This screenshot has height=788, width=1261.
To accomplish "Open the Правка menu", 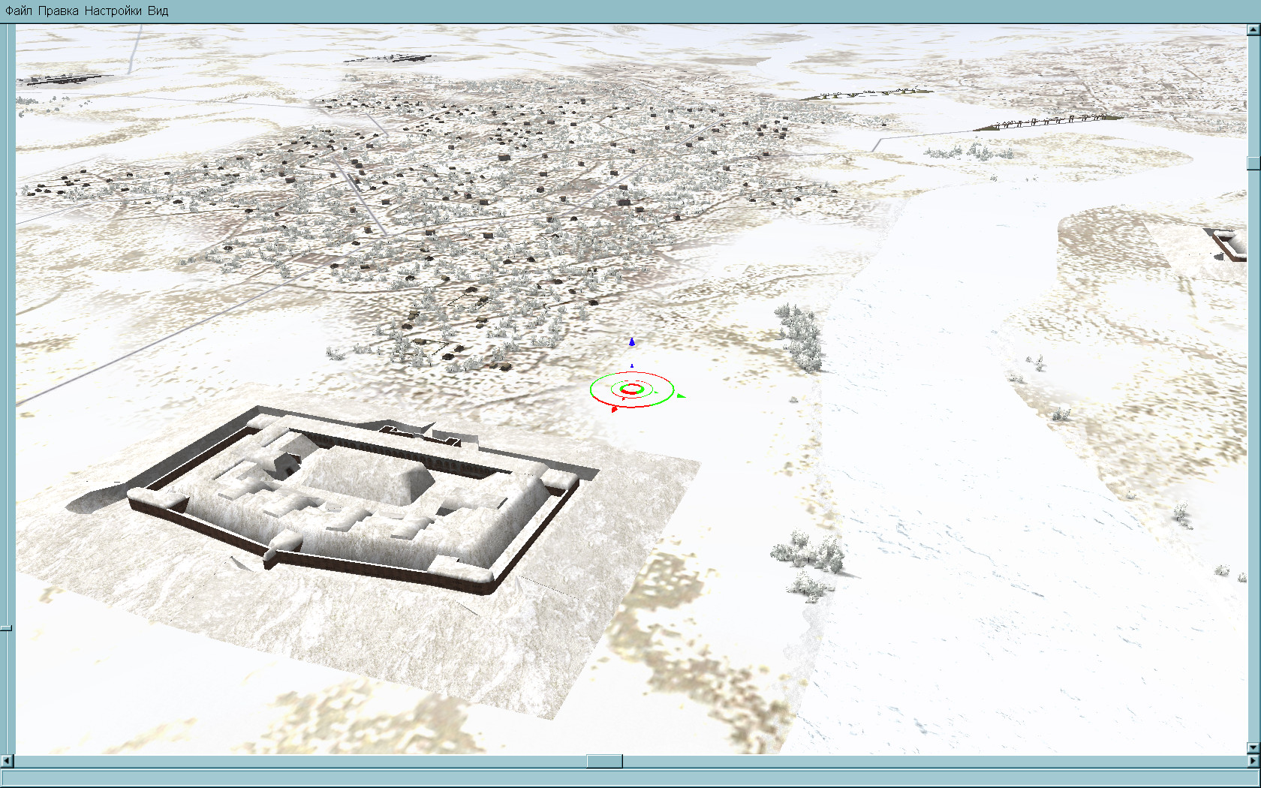I will click(59, 11).
